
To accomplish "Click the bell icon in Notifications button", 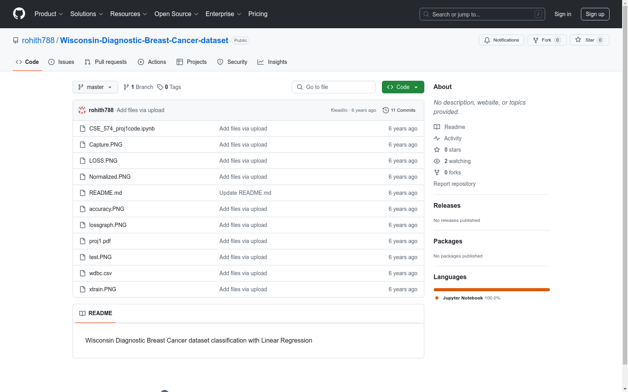I will point(487,40).
